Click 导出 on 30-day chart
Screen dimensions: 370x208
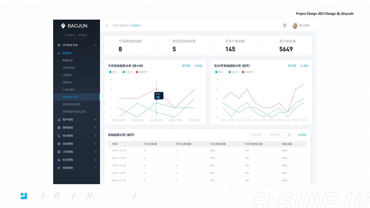coord(304,66)
